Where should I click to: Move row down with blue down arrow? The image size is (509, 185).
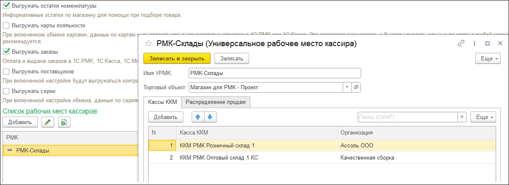pyautogui.click(x=210, y=117)
